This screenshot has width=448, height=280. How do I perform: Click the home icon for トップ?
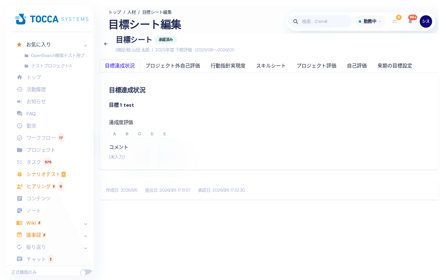coord(20,77)
